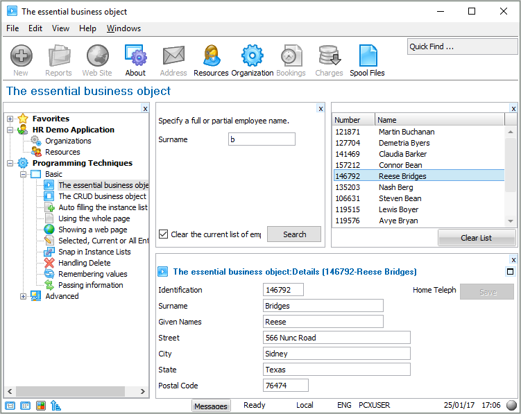This screenshot has height=414, width=521.
Task: Open the Resources toolbar icon
Action: pos(211,60)
